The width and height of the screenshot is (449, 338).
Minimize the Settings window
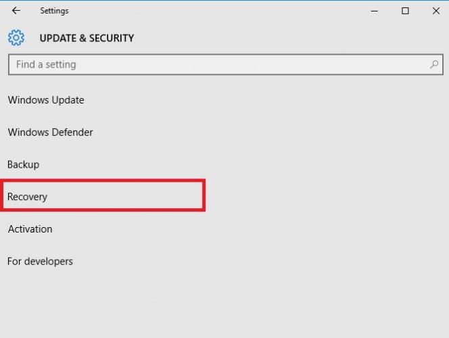point(374,11)
